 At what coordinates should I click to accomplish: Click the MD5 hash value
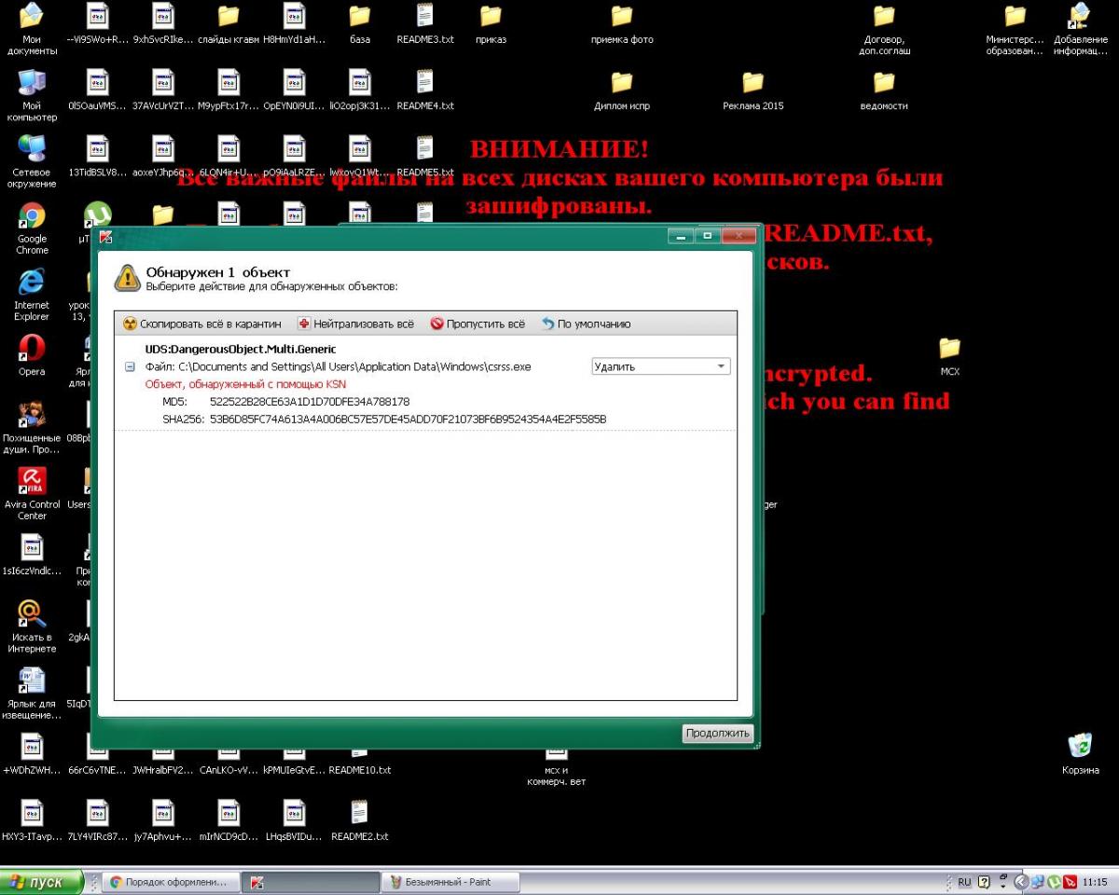310,402
